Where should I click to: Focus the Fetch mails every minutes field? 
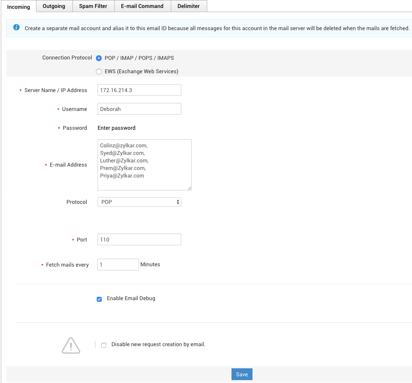click(118, 265)
